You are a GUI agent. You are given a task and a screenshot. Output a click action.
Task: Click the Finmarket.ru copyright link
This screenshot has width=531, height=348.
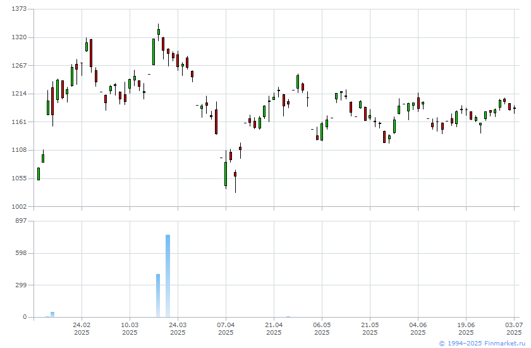[480, 344]
